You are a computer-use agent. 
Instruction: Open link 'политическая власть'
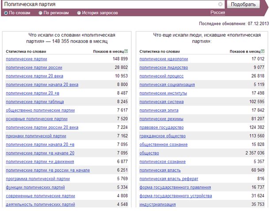pos(160,170)
